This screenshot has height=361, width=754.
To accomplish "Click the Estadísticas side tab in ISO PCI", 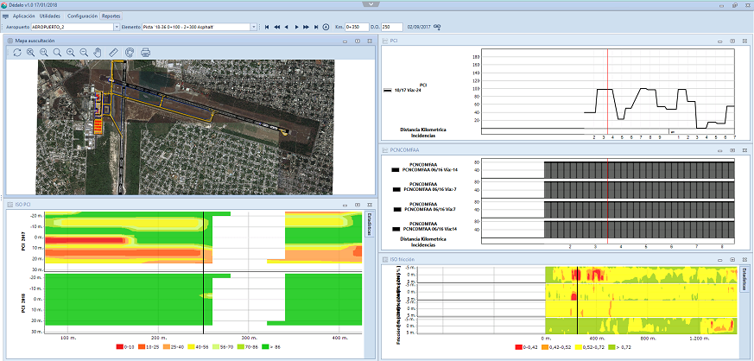I will (x=370, y=225).
